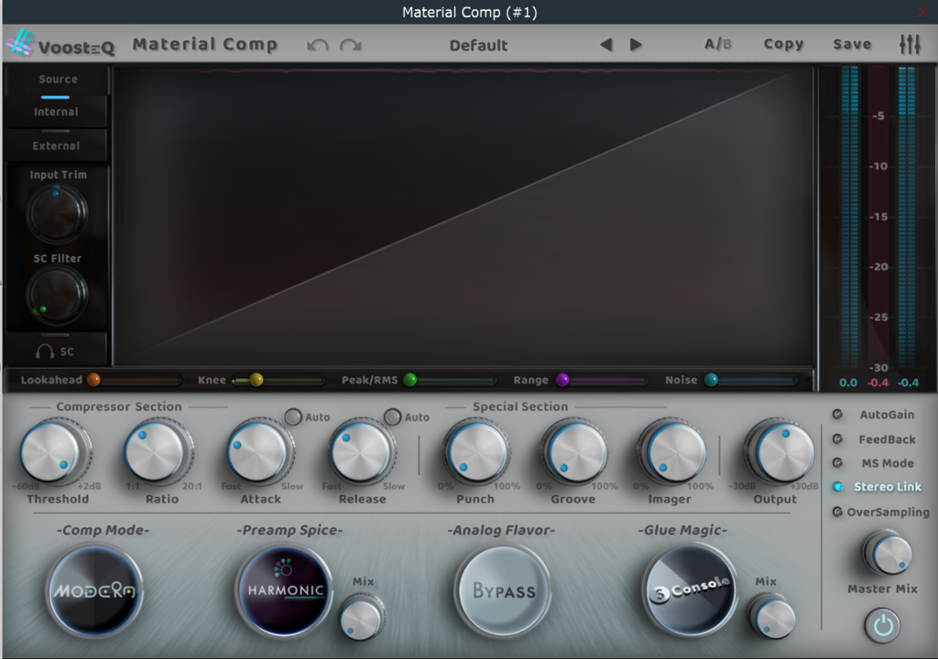Select the External source

56,146
